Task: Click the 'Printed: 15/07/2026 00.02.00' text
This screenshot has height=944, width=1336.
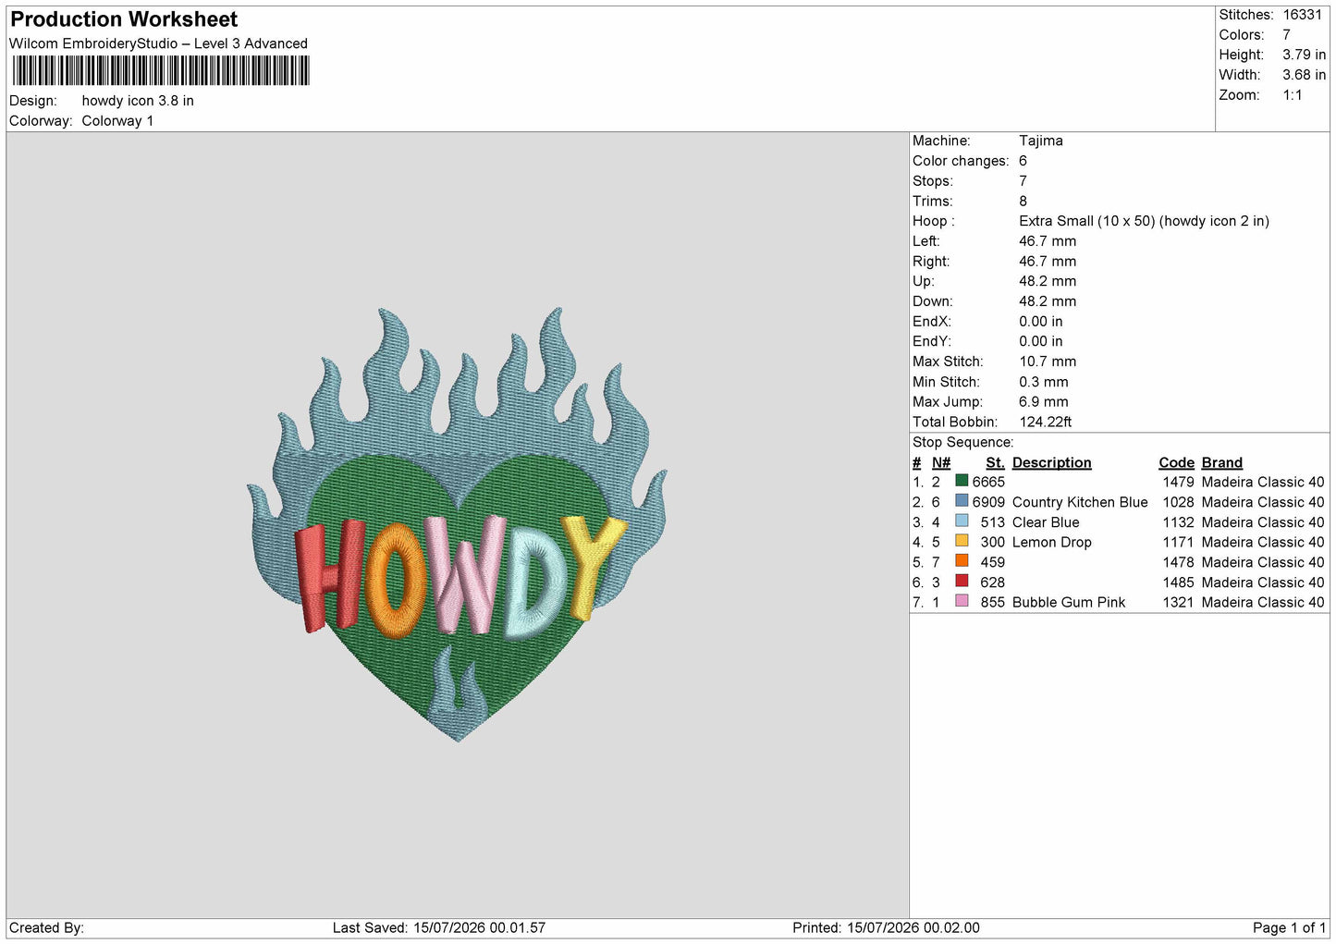Action: (886, 927)
